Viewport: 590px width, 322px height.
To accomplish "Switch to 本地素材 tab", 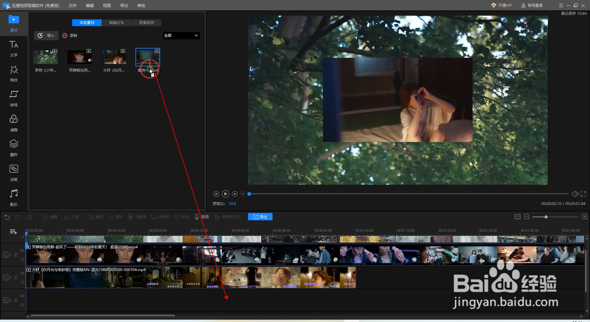I will click(87, 23).
